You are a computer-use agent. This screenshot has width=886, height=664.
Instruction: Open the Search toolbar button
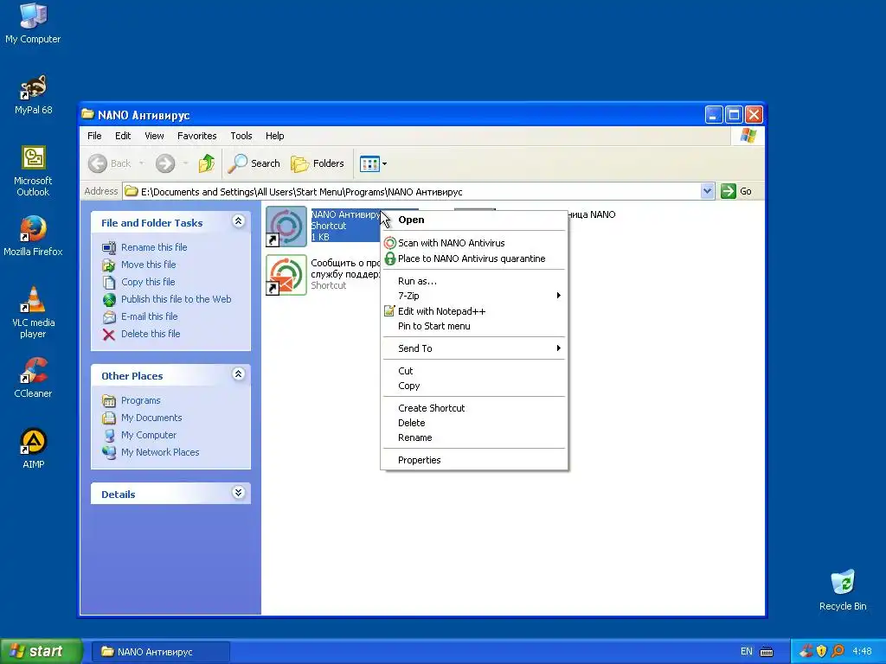click(x=254, y=163)
